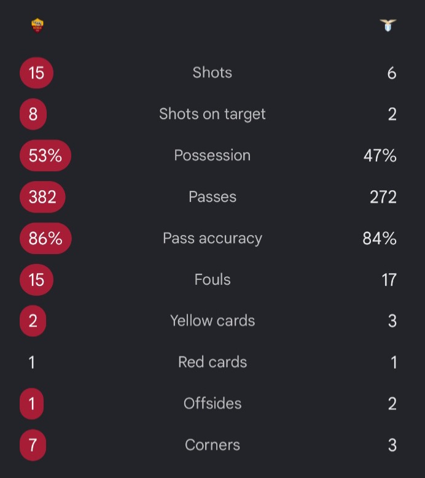Image resolution: width=425 pixels, height=478 pixels.
Task: Select the 86% pass accuracy badge
Action: coord(46,239)
